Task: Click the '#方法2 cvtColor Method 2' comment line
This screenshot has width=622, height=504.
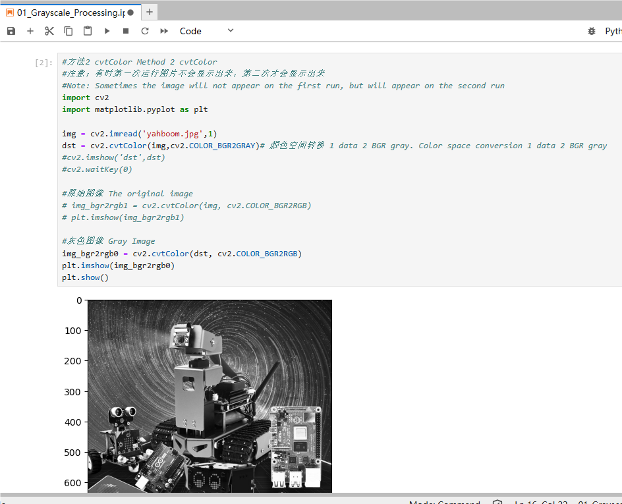Action: point(140,62)
